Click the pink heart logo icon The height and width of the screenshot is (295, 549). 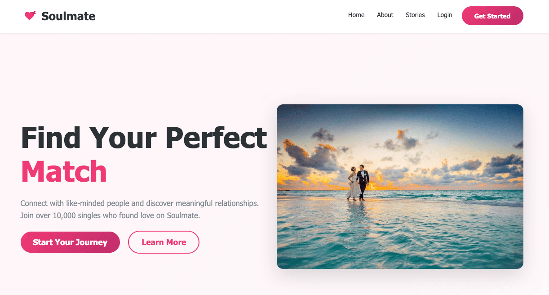click(30, 16)
